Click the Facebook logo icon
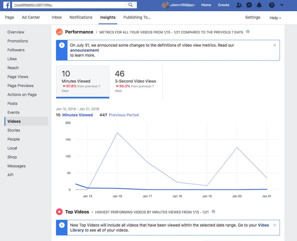Screen dimensions: 297x241 click(x=7, y=5)
